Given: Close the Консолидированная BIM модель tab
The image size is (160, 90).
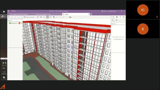Looking at the screenshot, I should pos(33,14).
